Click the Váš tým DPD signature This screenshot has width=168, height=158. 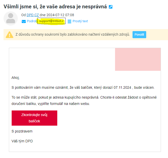pyautogui.click(x=22, y=141)
